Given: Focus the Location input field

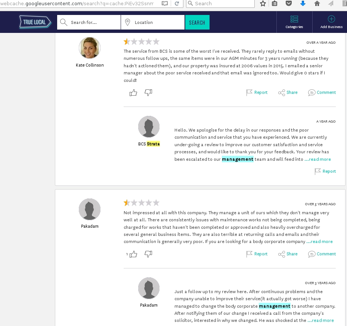Looking at the screenshot, I should tap(153, 22).
